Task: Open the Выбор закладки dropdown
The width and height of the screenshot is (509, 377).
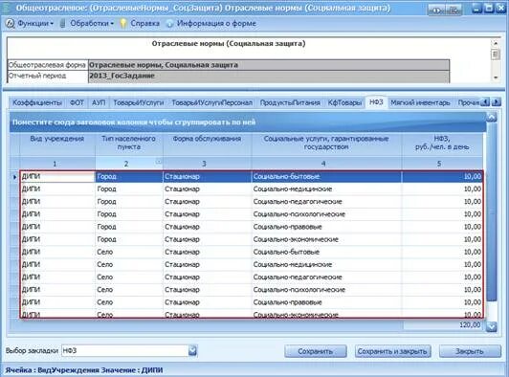Action: coord(192,350)
